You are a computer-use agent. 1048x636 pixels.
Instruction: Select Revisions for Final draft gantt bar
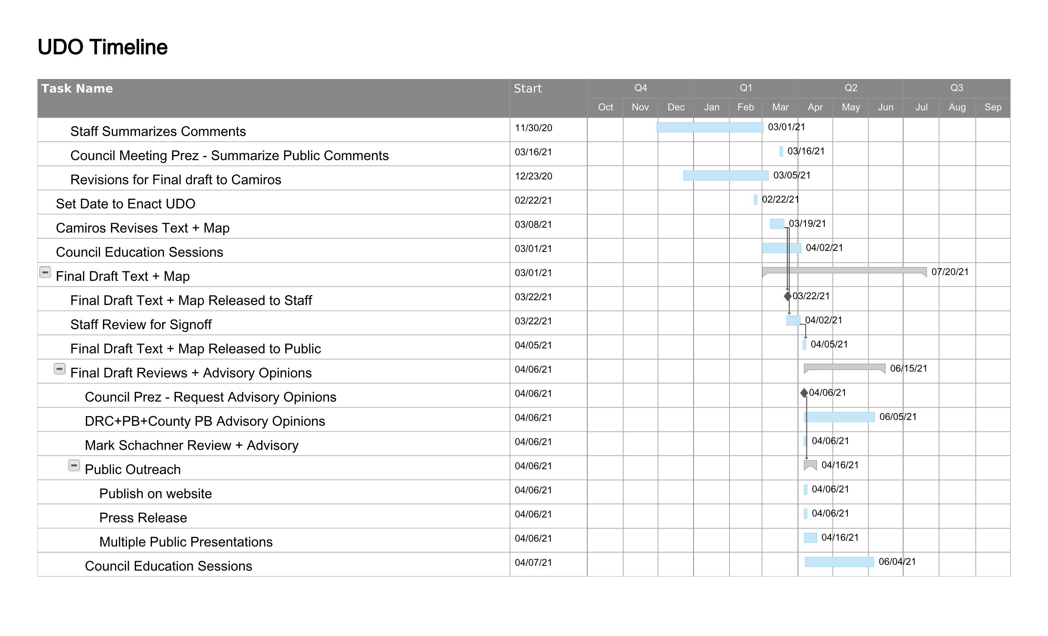(726, 175)
